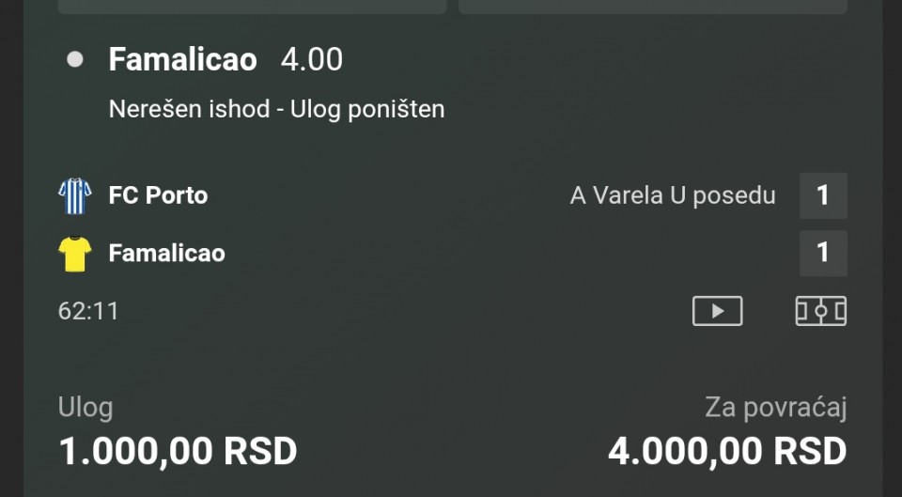
Task: Click Famalicao's score box
Action: [823, 253]
